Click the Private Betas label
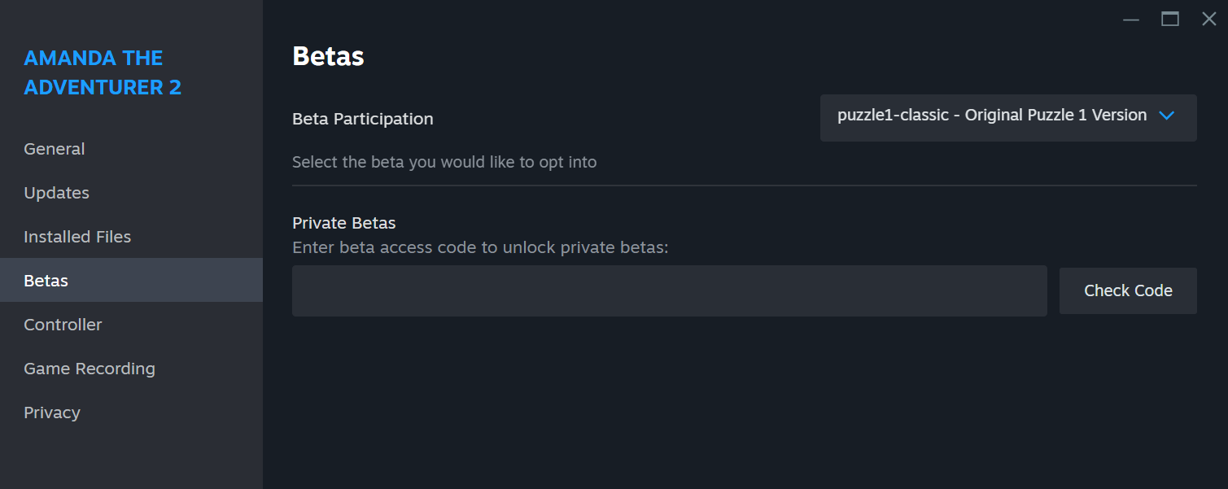This screenshot has width=1228, height=489. [x=344, y=223]
